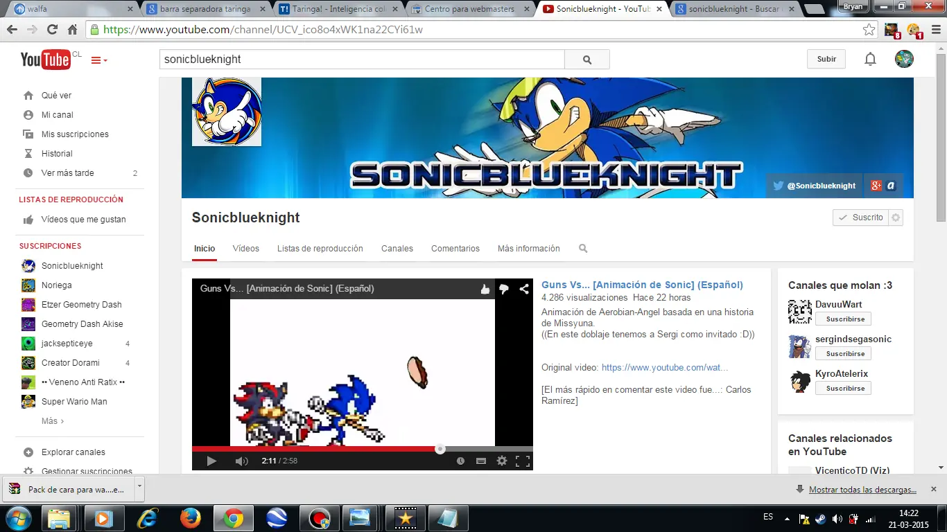Click Mostrar todas las descargas link
Viewport: 947px width, 532px height.
click(x=862, y=490)
